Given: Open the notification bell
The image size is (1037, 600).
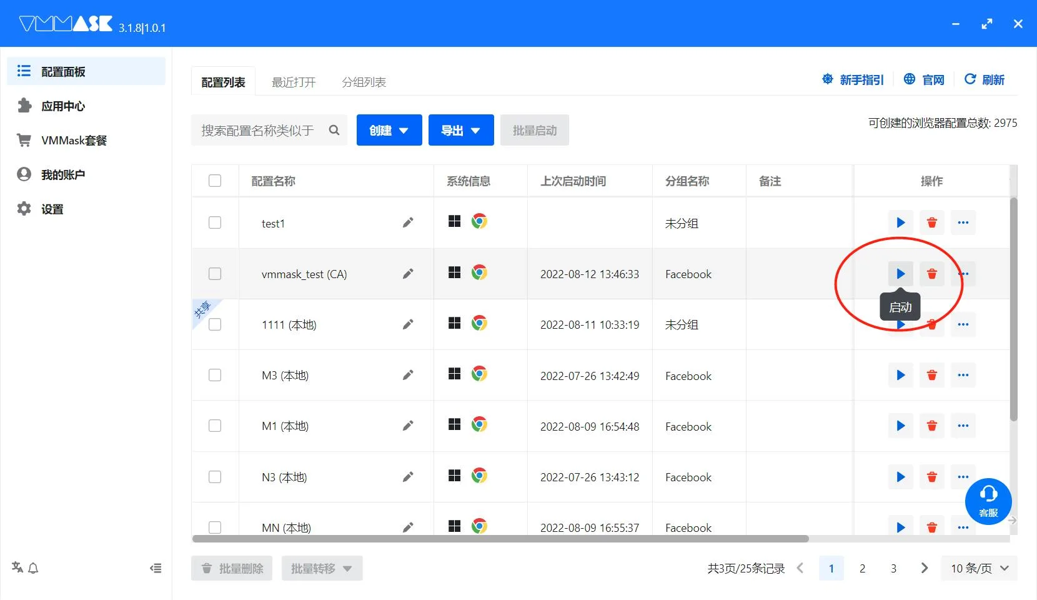Looking at the screenshot, I should point(34,568).
